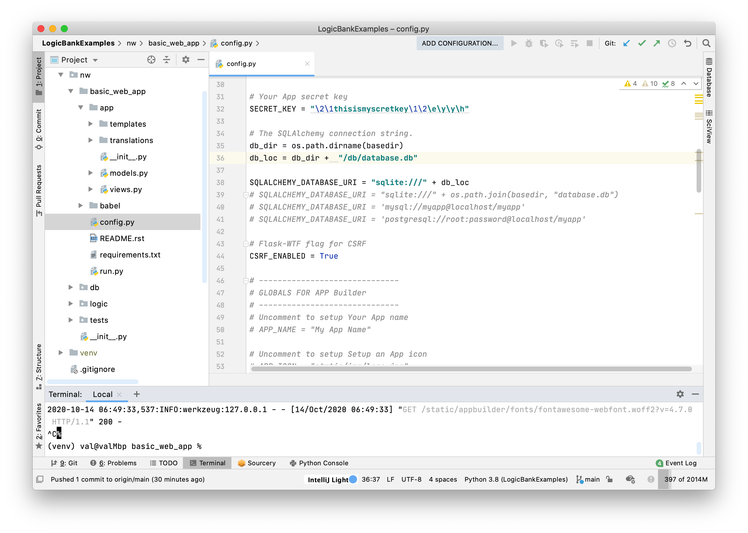748x533 pixels.
Task: Collapse the basic_web_app folder
Action: (x=71, y=91)
